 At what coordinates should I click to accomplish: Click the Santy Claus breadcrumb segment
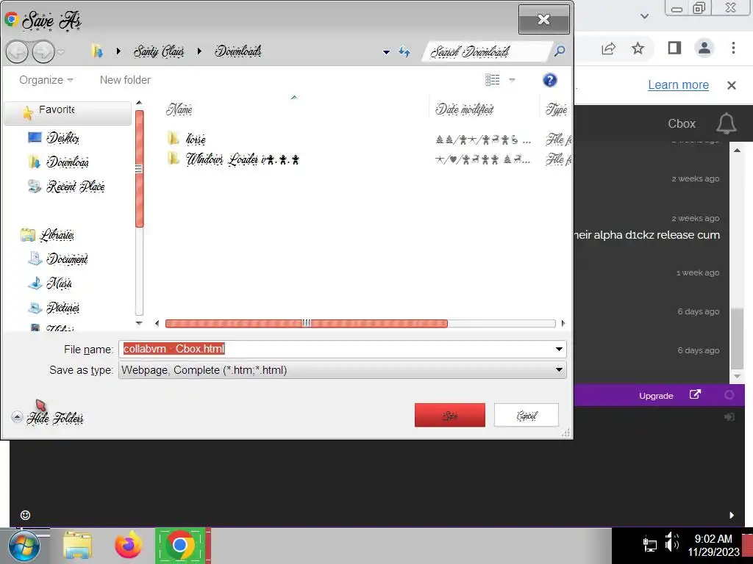pyautogui.click(x=159, y=51)
